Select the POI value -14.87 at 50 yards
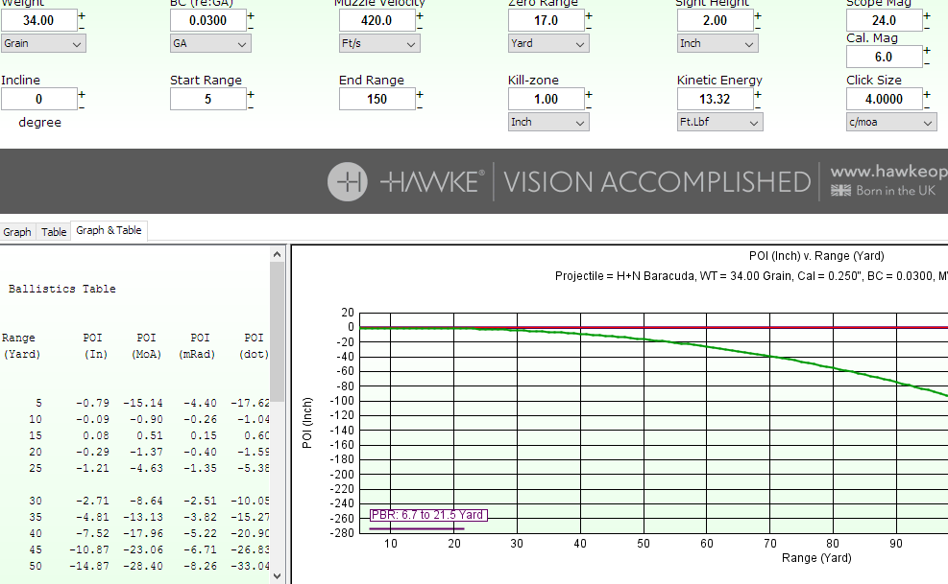 (x=89, y=566)
